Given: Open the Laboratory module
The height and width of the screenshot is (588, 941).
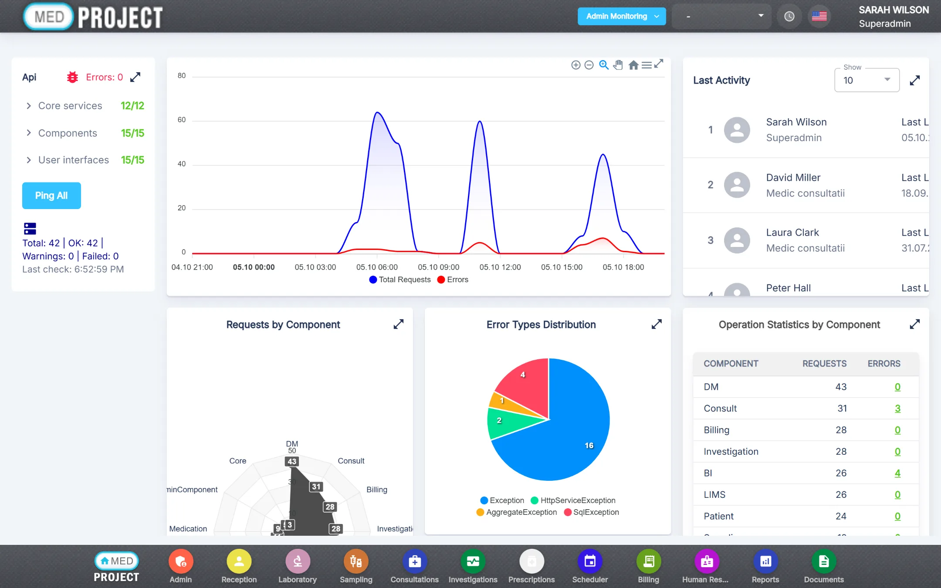Looking at the screenshot, I should [298, 567].
